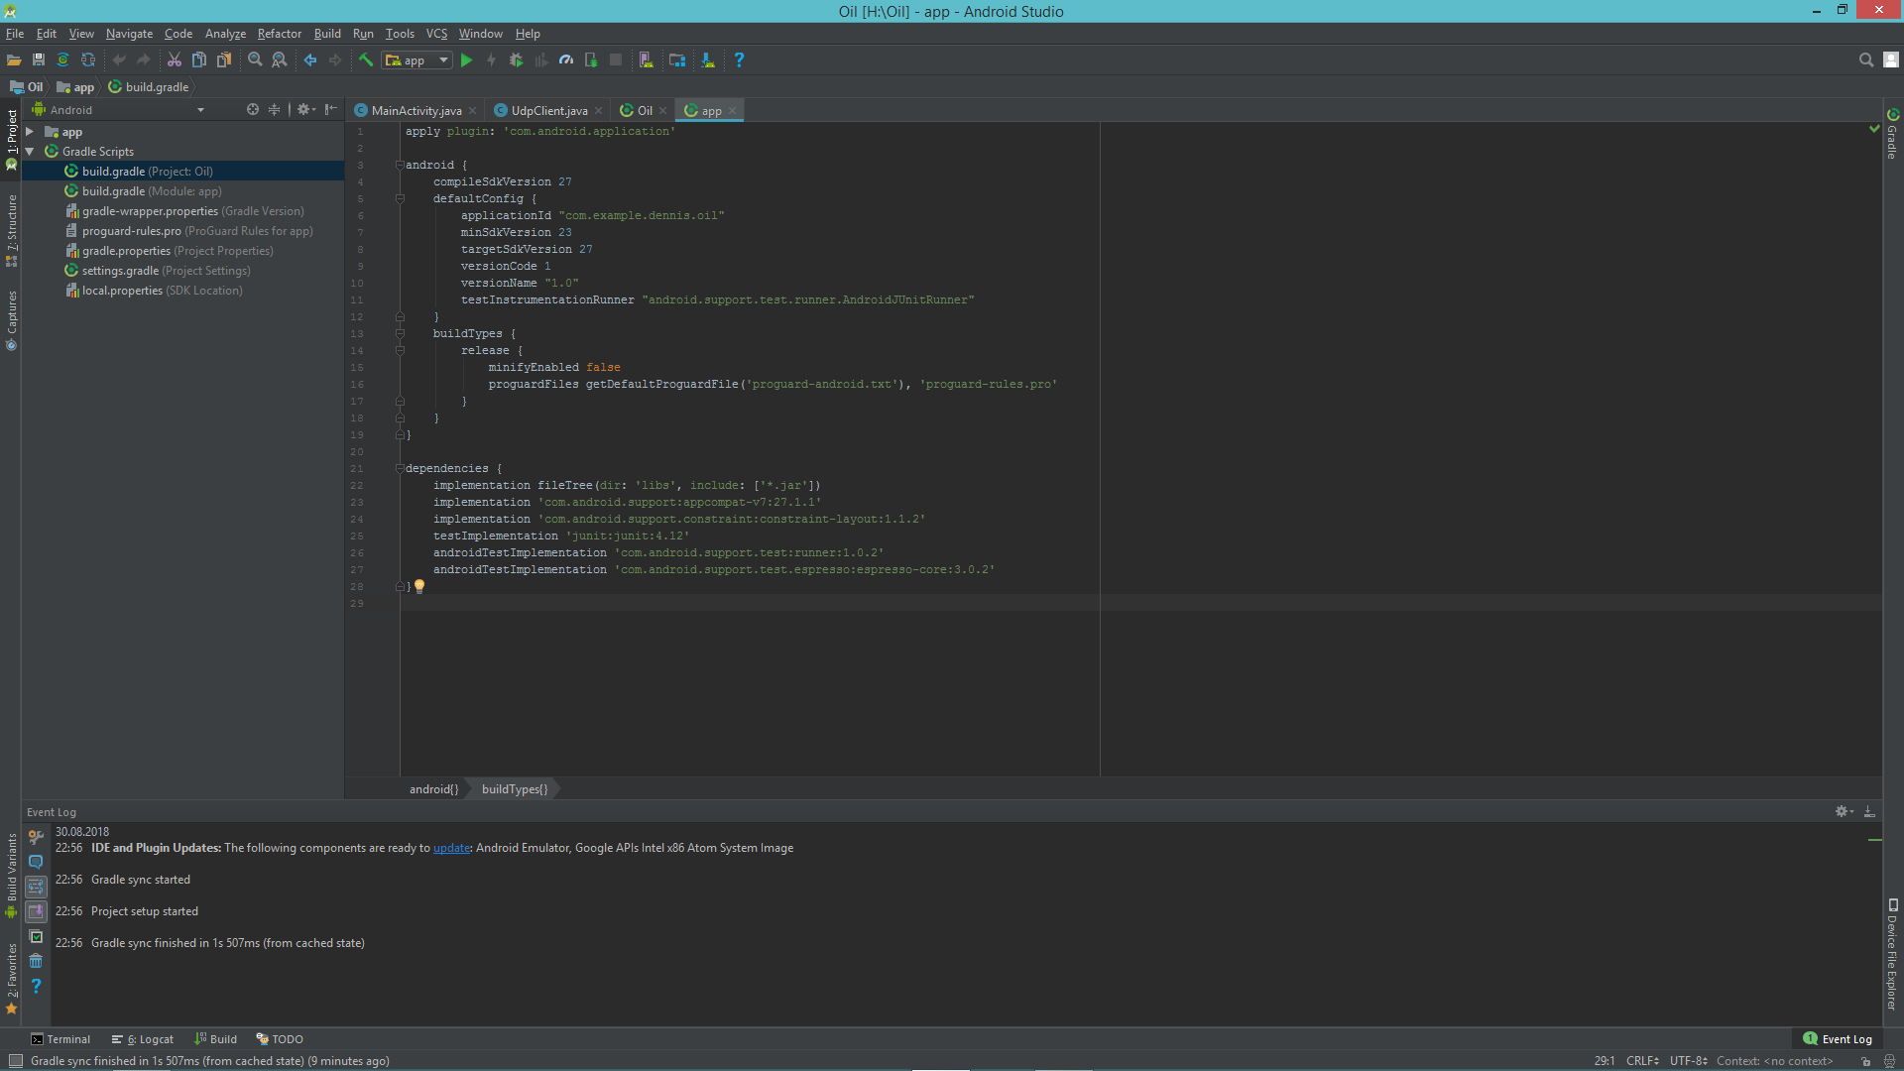Click Scroll from Source target icon
The width and height of the screenshot is (1904, 1071).
(x=253, y=110)
